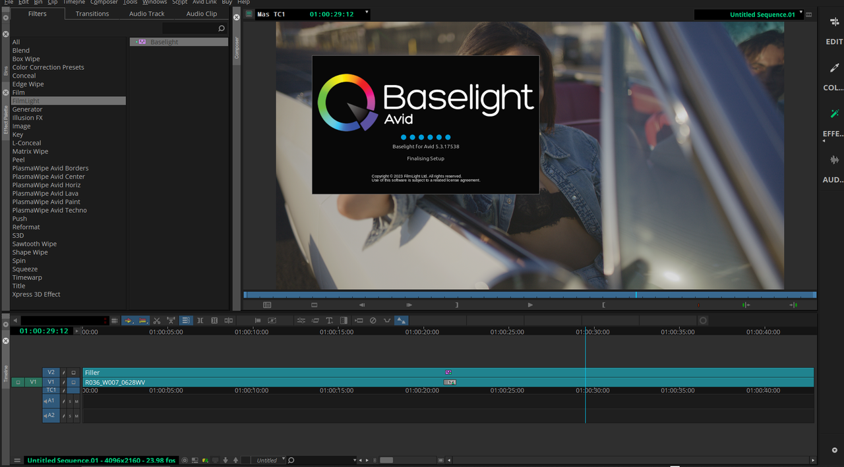
Task: Select the Filler segment on V2
Action: [x=448, y=372]
